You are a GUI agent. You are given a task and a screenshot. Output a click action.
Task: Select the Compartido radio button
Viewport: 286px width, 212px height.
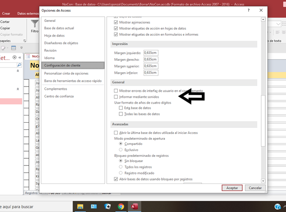(121, 144)
